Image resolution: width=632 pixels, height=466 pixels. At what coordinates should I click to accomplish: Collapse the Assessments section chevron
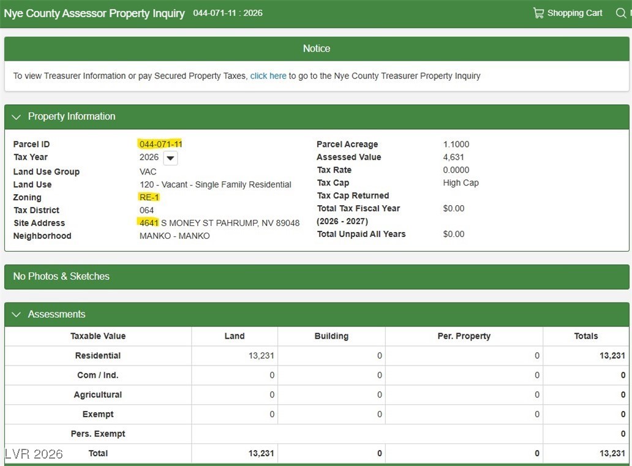click(x=17, y=315)
